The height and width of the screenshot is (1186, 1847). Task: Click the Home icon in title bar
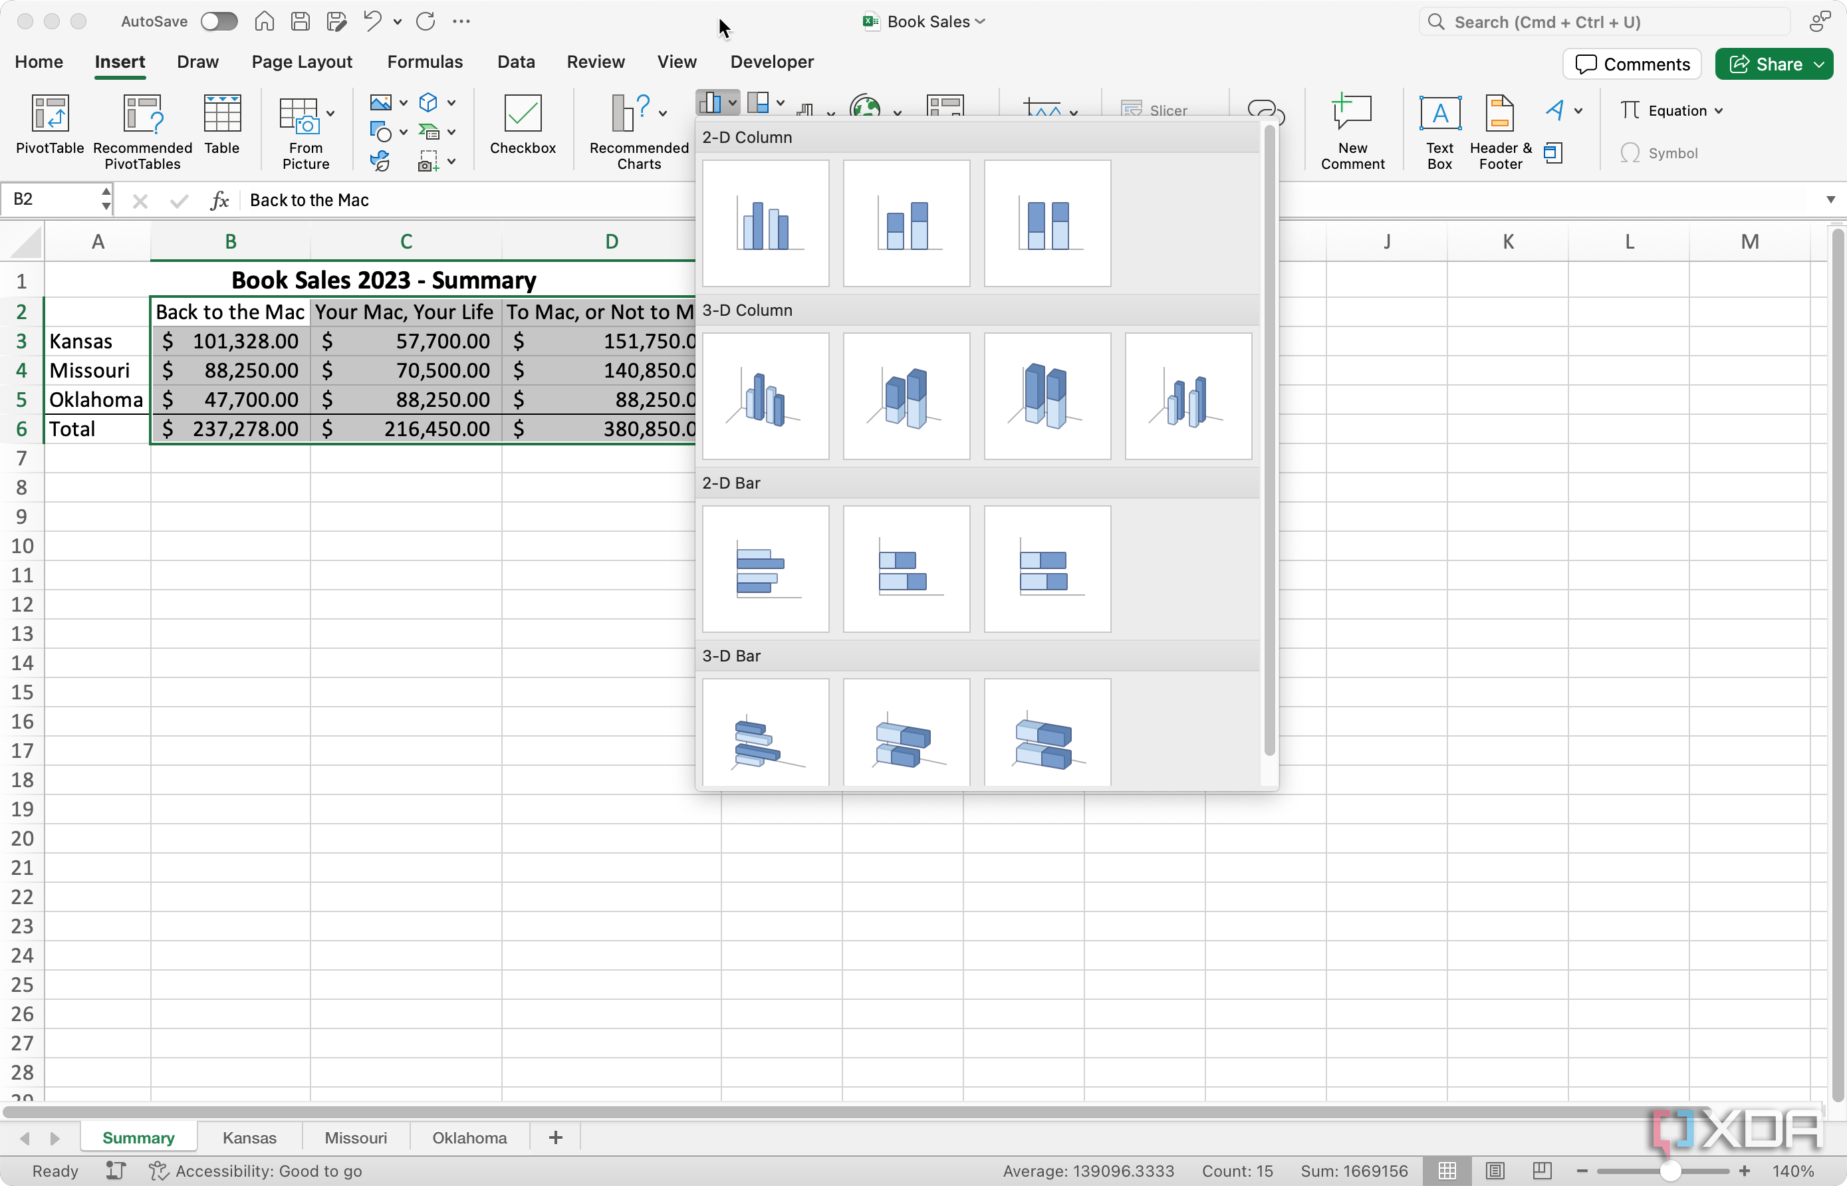(x=264, y=21)
